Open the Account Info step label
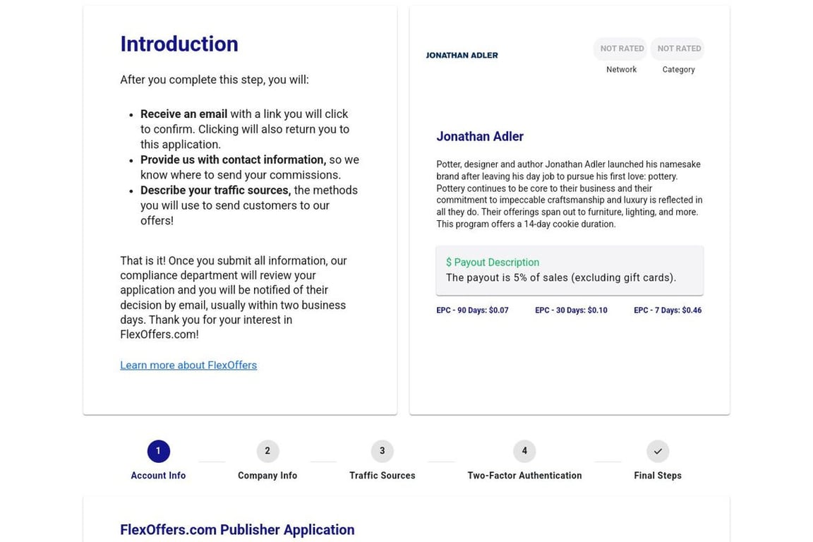The image size is (813, 542). click(x=158, y=475)
